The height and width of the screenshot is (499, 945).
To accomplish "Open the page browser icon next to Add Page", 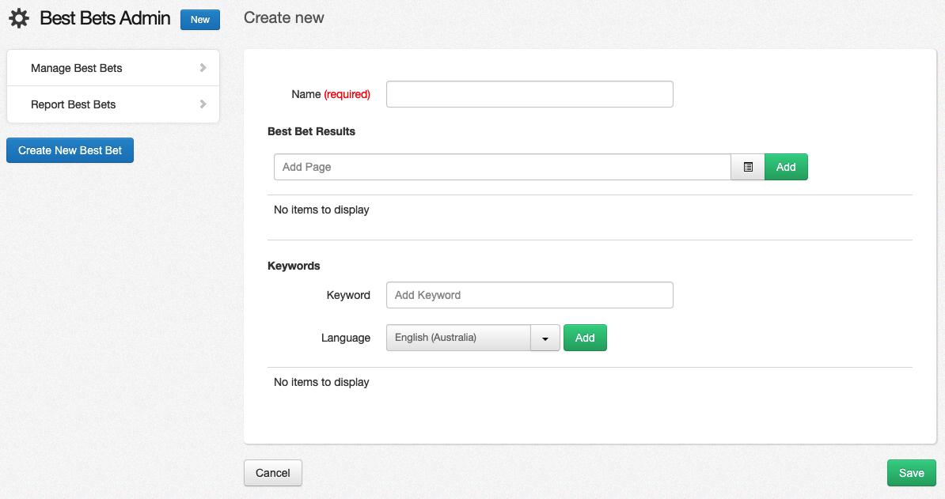I will [x=747, y=167].
